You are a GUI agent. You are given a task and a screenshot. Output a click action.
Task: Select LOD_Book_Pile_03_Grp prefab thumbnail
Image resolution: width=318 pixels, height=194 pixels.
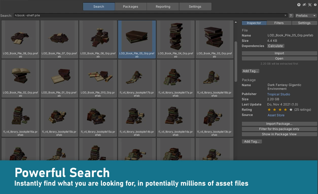[215, 40]
